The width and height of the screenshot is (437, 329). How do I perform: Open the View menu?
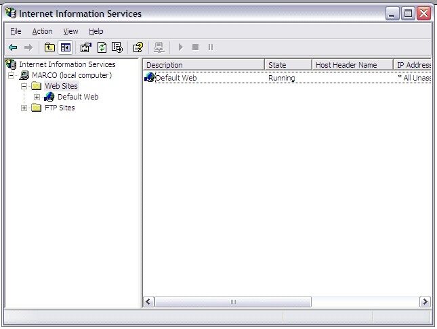coord(70,31)
